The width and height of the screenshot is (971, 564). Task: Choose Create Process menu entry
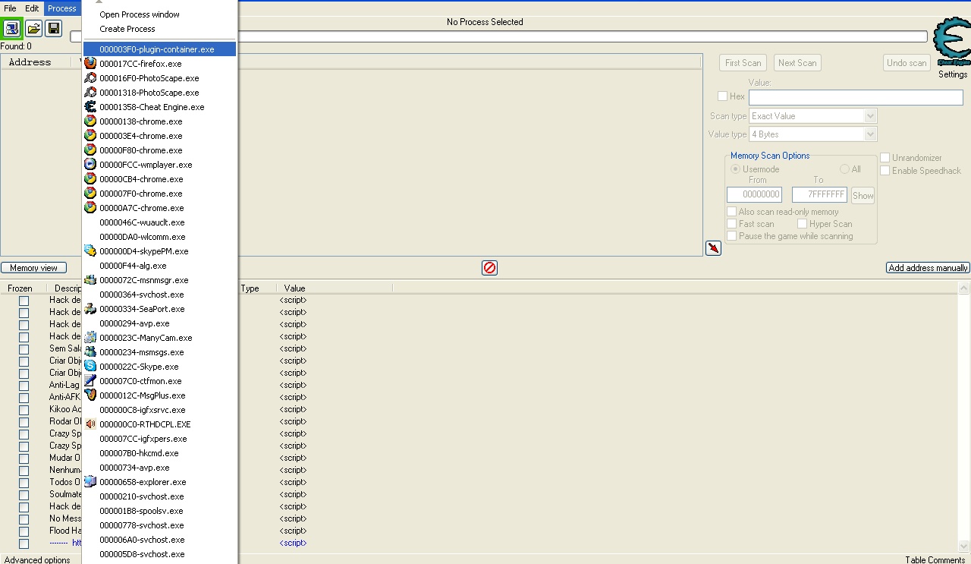pyautogui.click(x=127, y=29)
